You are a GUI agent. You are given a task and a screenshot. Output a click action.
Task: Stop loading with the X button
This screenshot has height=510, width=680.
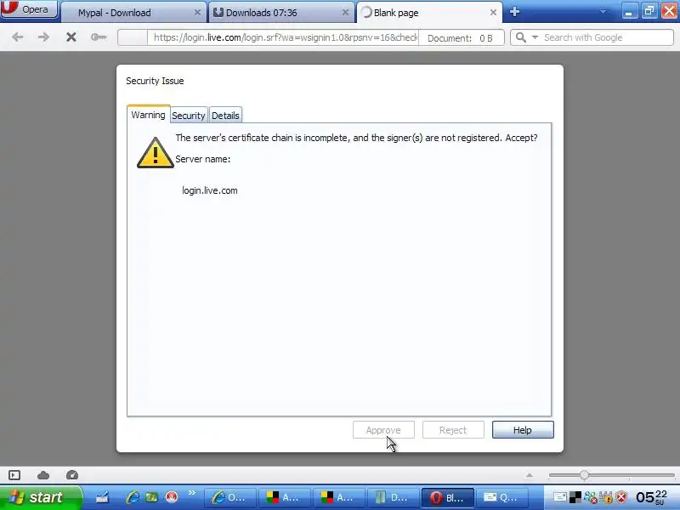[71, 37]
